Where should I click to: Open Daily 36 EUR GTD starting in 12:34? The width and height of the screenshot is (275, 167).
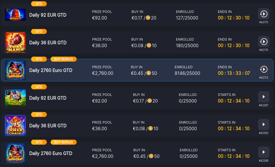(48, 126)
